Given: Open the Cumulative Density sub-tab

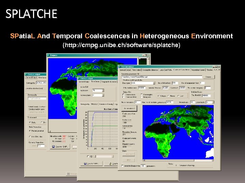Looking at the screenshot, I should 106,104.
